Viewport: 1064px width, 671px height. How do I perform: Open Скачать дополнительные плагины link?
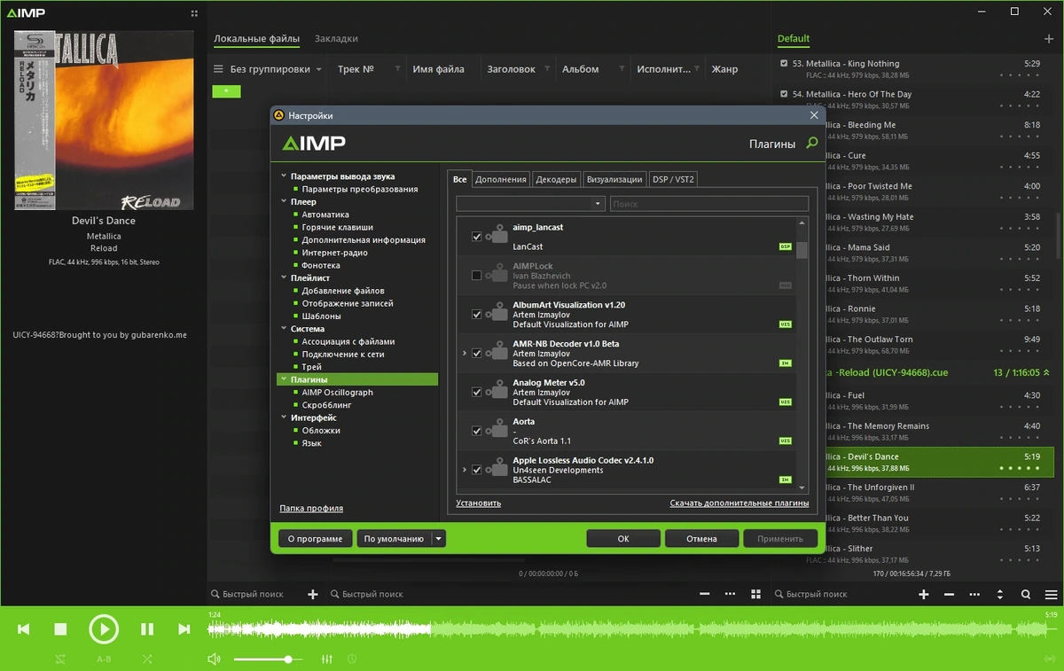(x=739, y=503)
